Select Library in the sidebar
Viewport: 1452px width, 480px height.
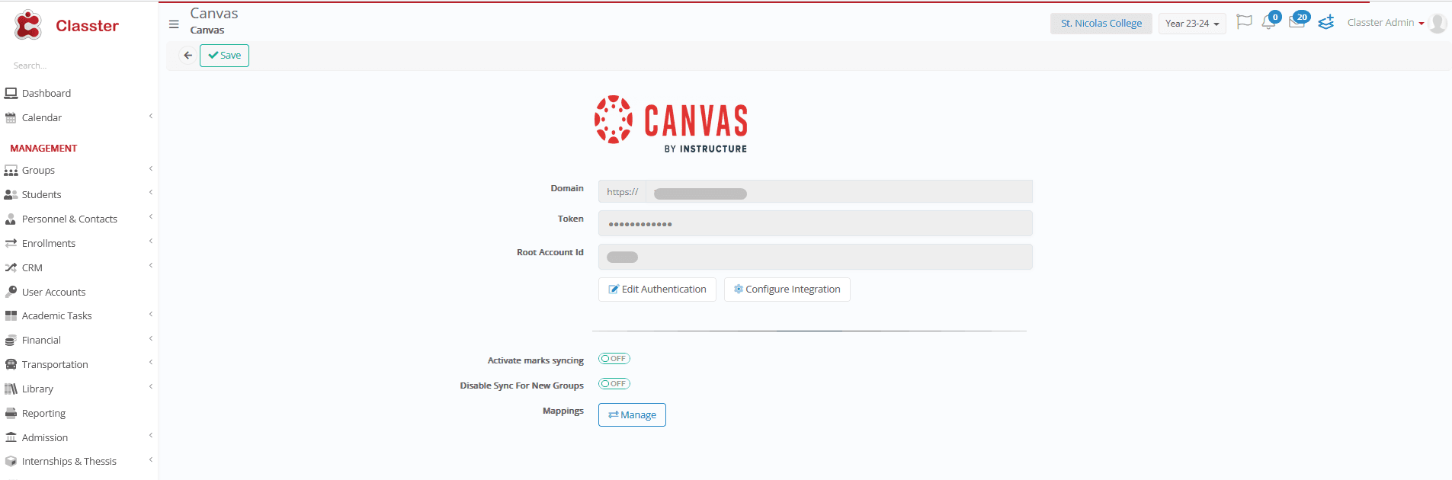37,389
